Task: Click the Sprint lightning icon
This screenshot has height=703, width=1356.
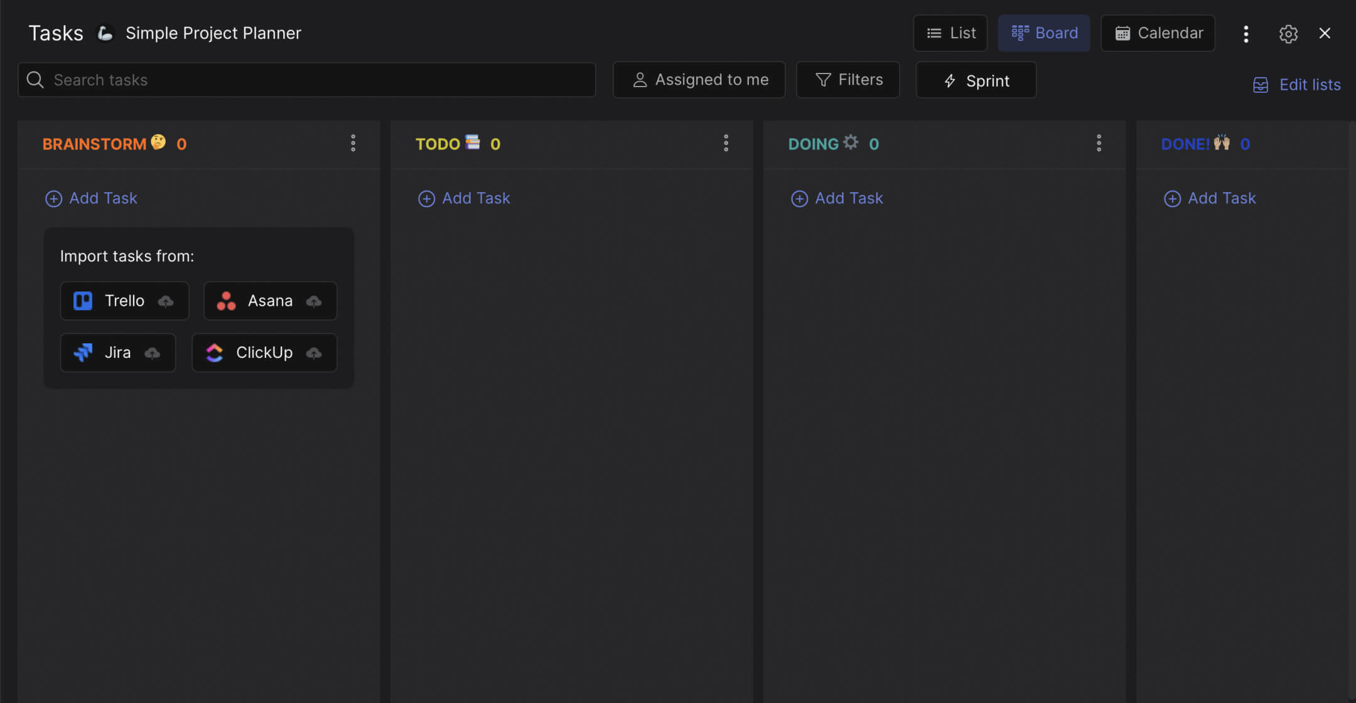Action: tap(949, 80)
